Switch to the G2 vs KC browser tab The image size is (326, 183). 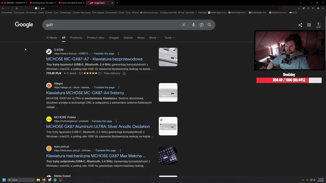pyautogui.click(x=72, y=3)
